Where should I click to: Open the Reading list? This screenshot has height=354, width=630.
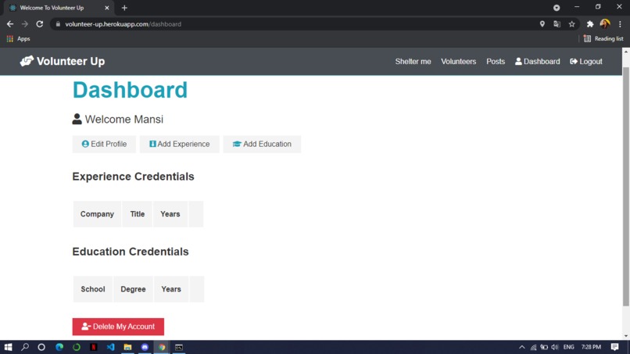(603, 38)
